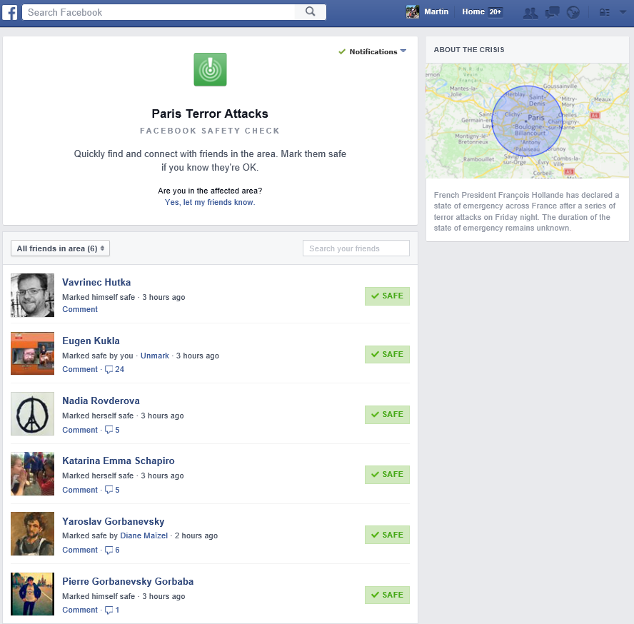This screenshot has height=624, width=634.
Task: Click the SAFE button for Eugen Kukla
Action: click(388, 354)
